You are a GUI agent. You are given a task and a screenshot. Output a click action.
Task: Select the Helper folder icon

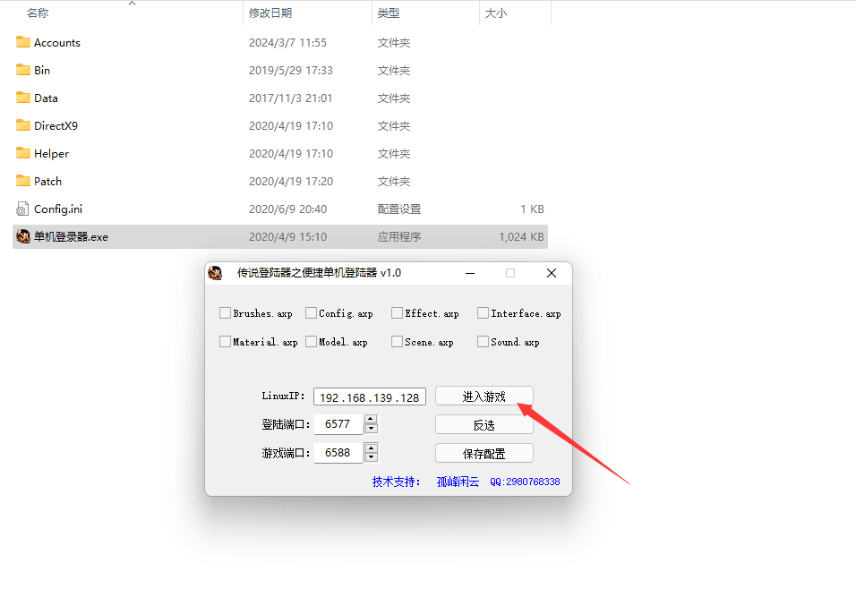(x=23, y=153)
